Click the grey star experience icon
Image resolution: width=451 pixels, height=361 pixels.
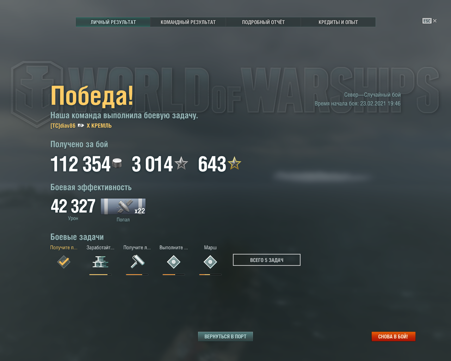coord(181,163)
